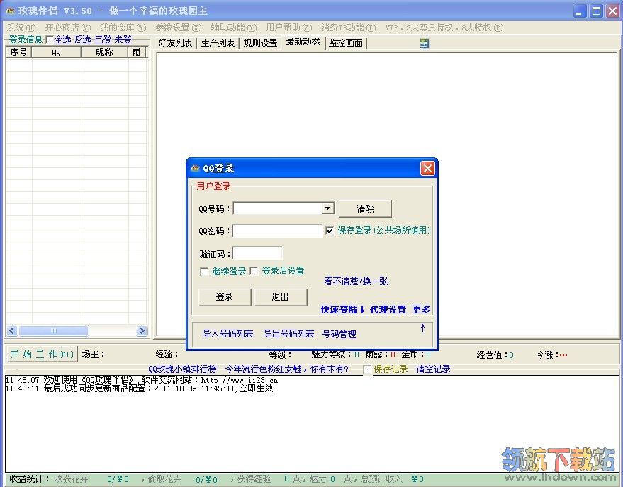Click the left scroll arrow of account list
623x487 pixels.
tap(12, 330)
